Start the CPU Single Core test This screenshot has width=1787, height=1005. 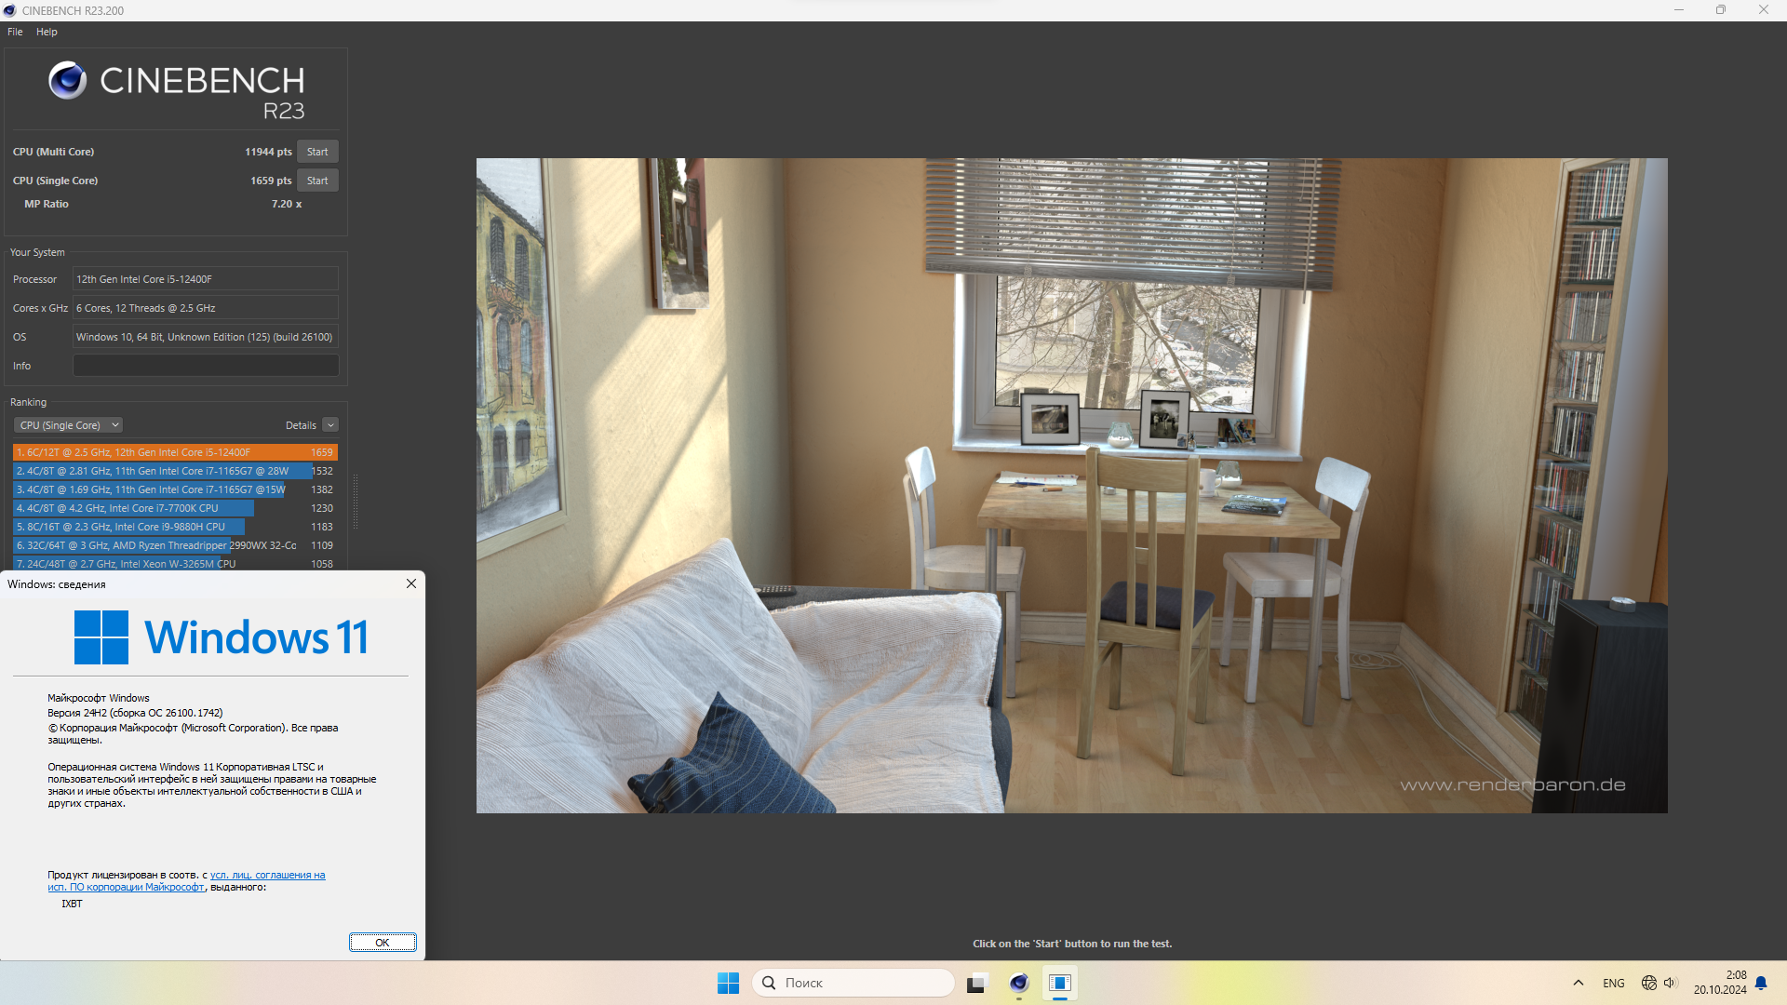[x=317, y=181]
